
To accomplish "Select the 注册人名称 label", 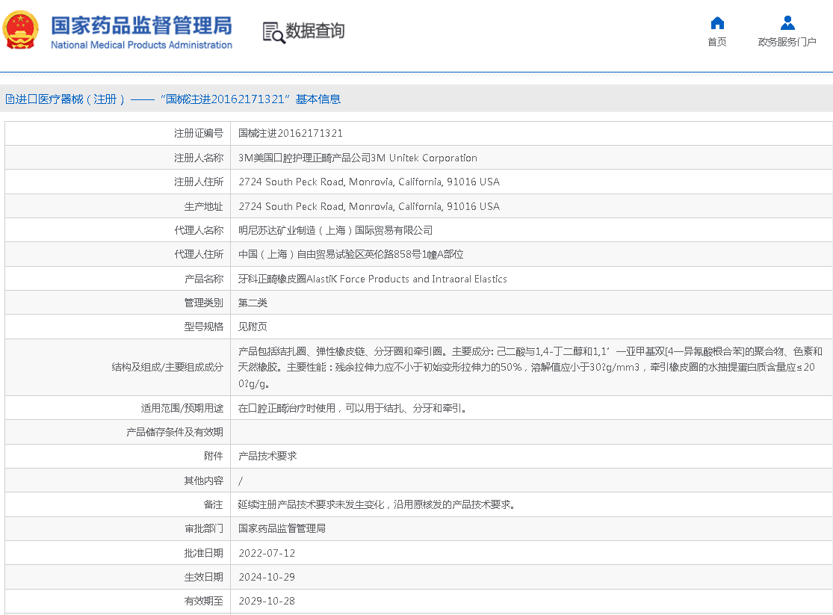I will coord(199,158).
